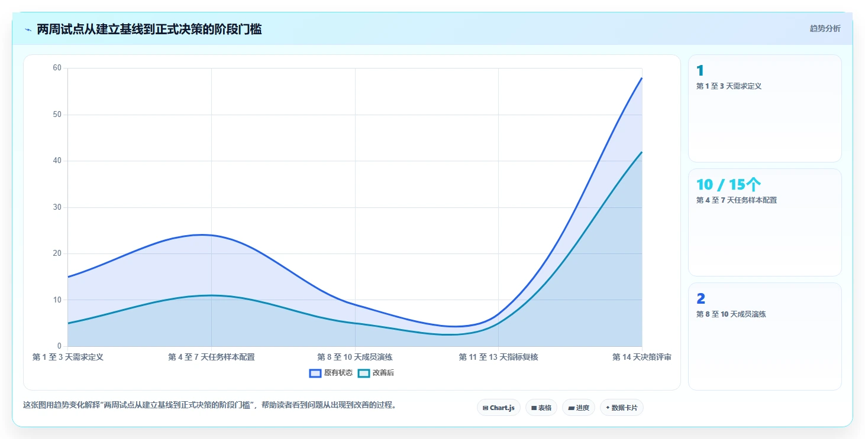The height and width of the screenshot is (439, 865).
Task: Toggle the 改善后 legend entry
Action: tap(376, 373)
